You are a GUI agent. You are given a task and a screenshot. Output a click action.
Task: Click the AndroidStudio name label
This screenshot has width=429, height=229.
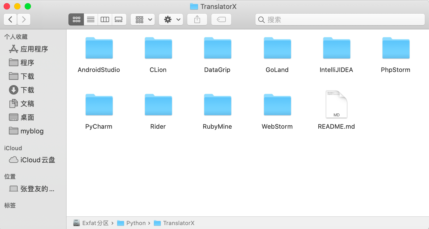99,70
